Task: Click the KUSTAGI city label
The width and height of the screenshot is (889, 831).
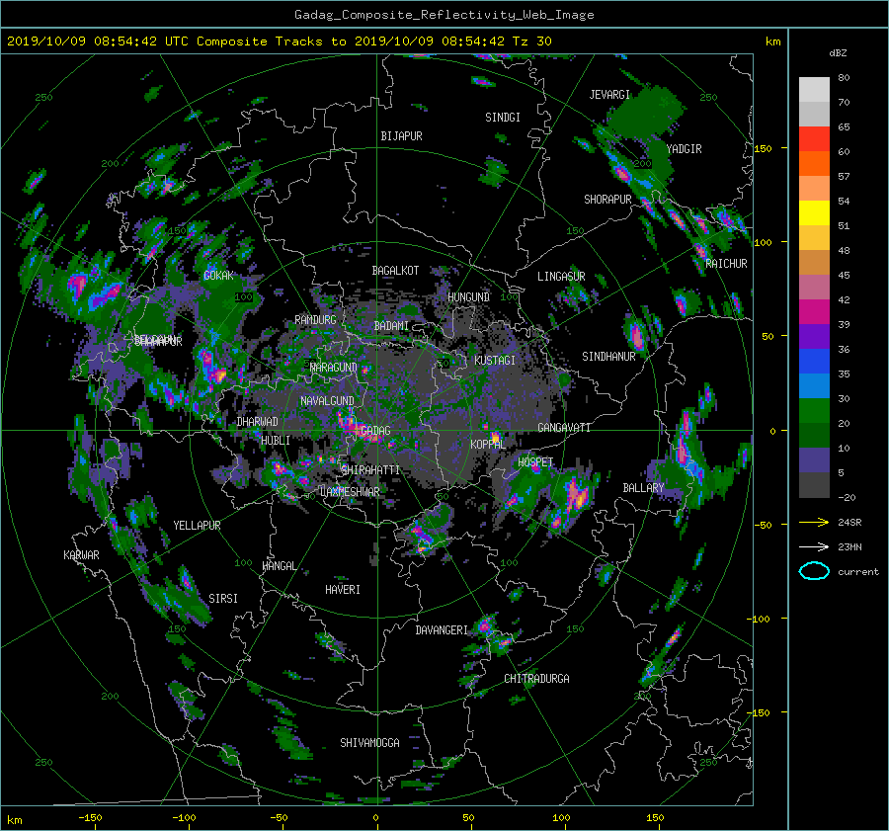Action: click(495, 361)
